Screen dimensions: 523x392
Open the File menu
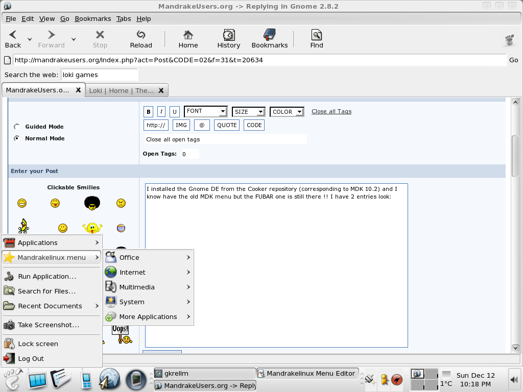[x=11, y=19]
